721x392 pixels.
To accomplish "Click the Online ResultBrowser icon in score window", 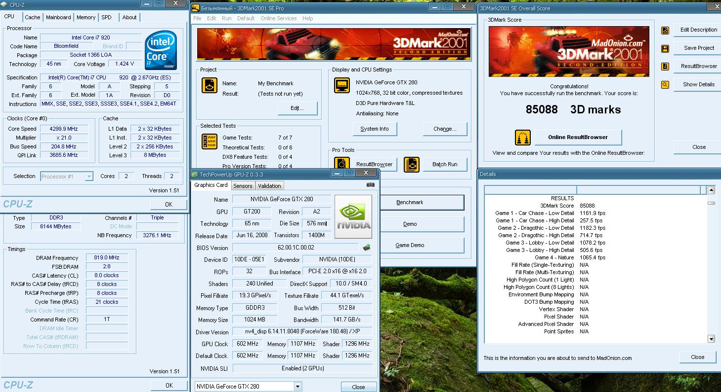I will (x=523, y=138).
